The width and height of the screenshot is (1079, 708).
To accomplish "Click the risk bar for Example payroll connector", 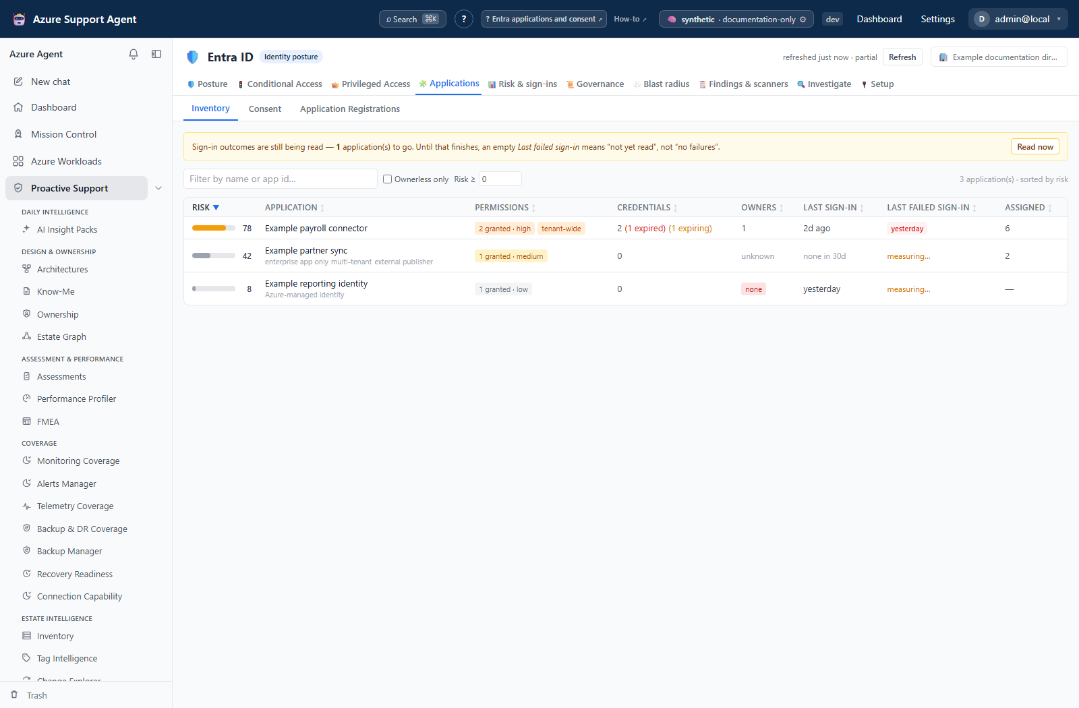I will [214, 228].
